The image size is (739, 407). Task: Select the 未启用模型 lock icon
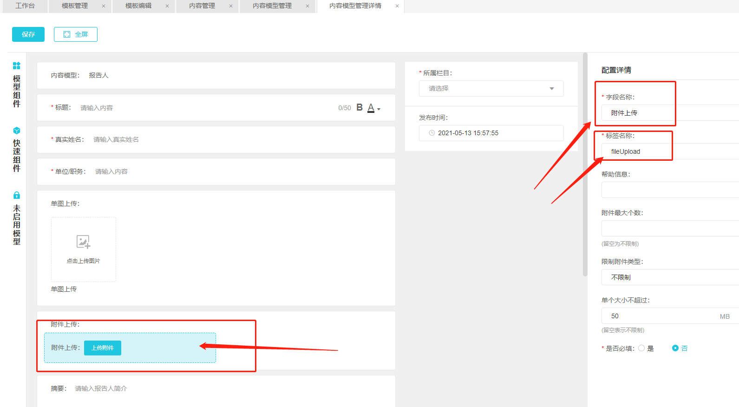pos(17,195)
